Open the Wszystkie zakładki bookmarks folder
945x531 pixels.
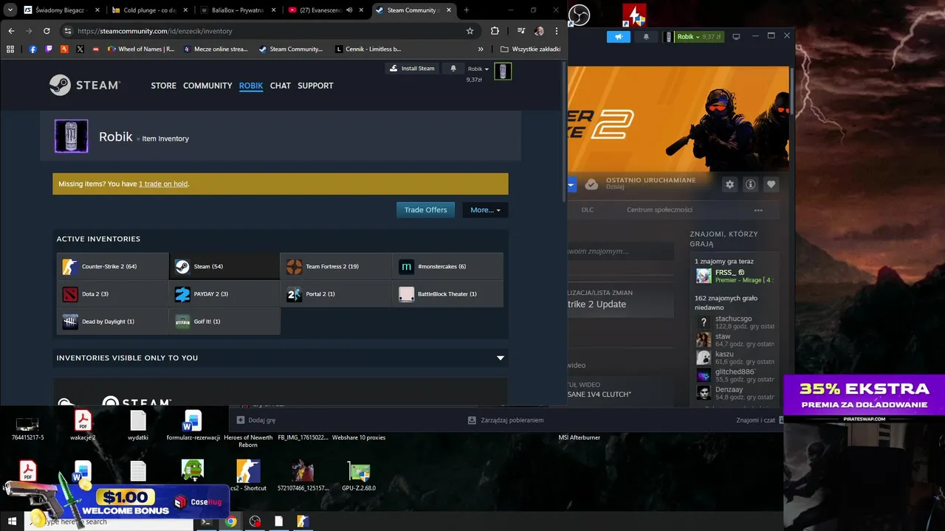coord(530,49)
